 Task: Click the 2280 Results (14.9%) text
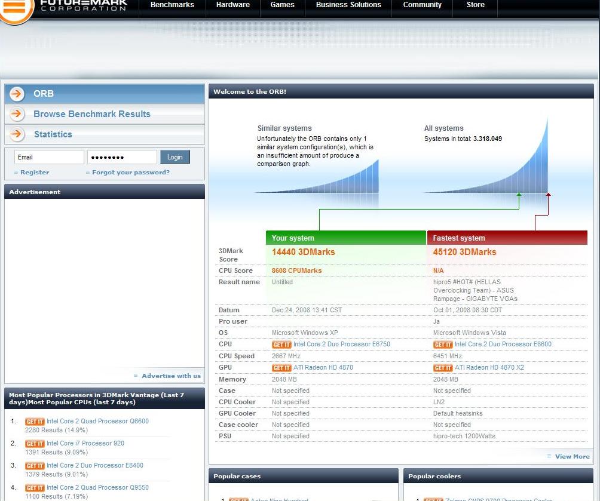pyautogui.click(x=56, y=431)
